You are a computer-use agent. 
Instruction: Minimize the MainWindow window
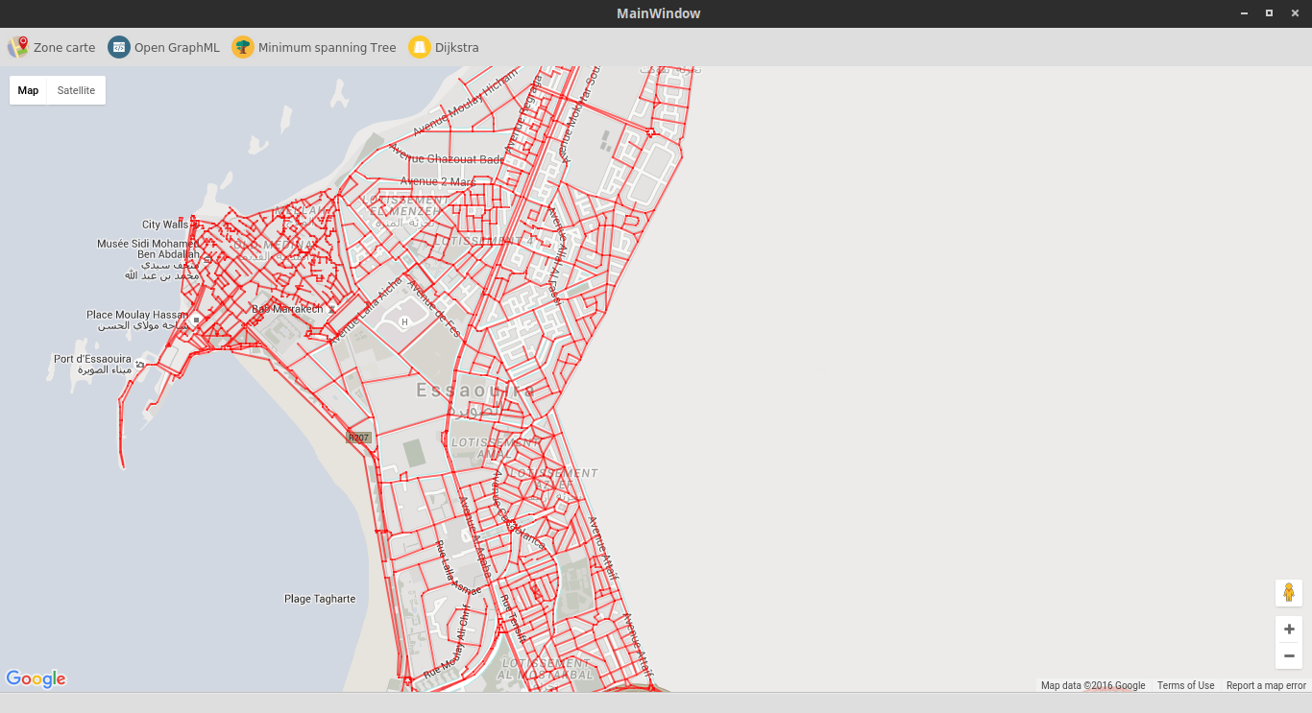(1244, 13)
